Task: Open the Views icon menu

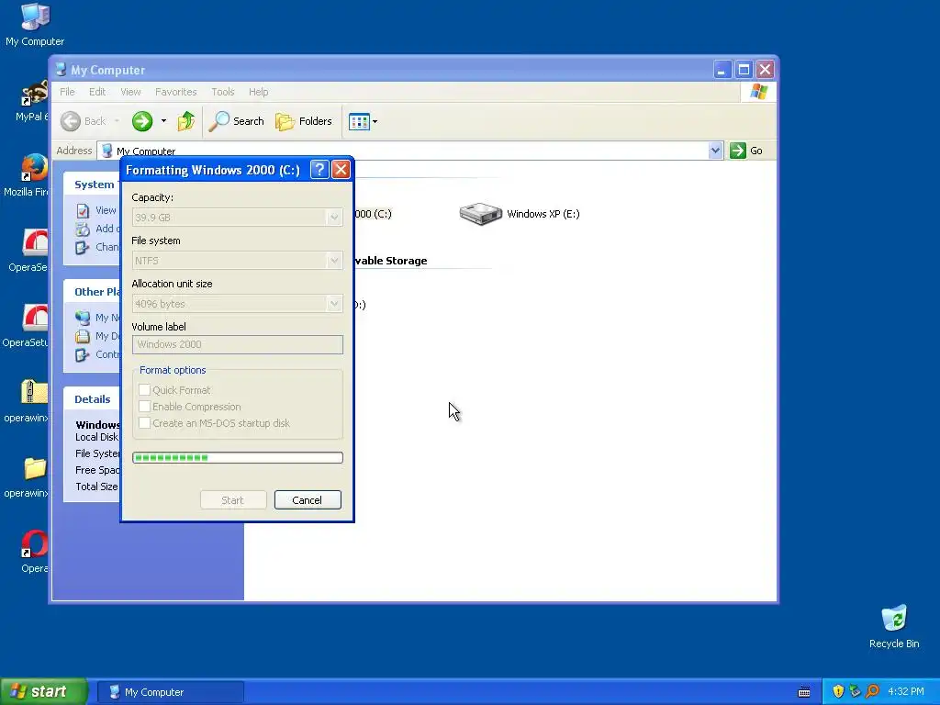Action: click(364, 122)
